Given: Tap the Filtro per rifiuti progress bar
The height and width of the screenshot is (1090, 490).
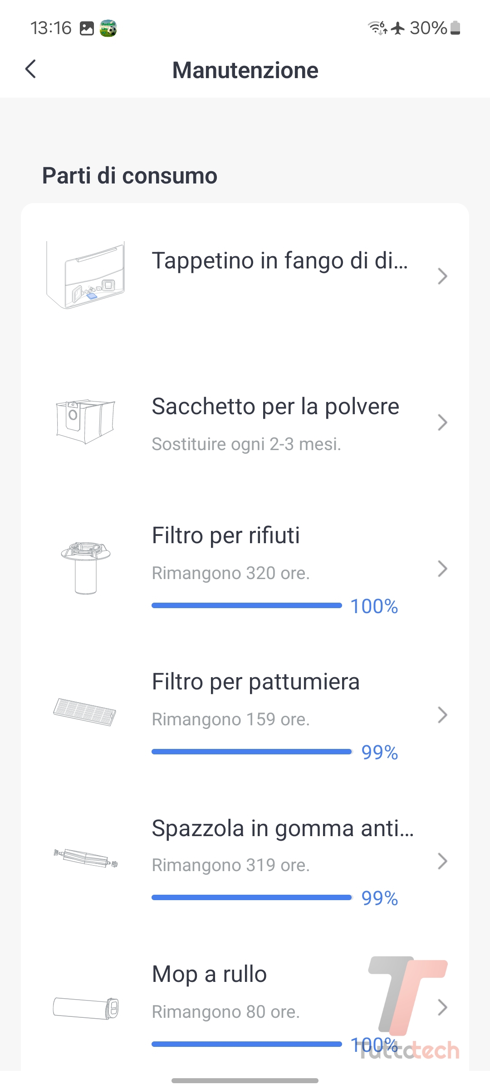Looking at the screenshot, I should [246, 605].
